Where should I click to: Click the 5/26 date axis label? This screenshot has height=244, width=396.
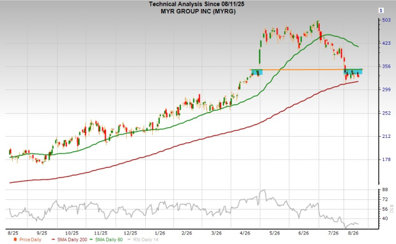click(274, 233)
